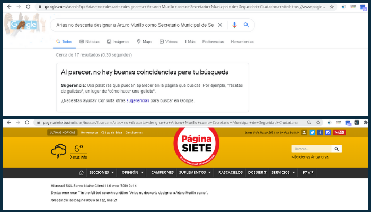Clear the Google search box with X
This screenshot has width=371, height=212.
pos(220,25)
